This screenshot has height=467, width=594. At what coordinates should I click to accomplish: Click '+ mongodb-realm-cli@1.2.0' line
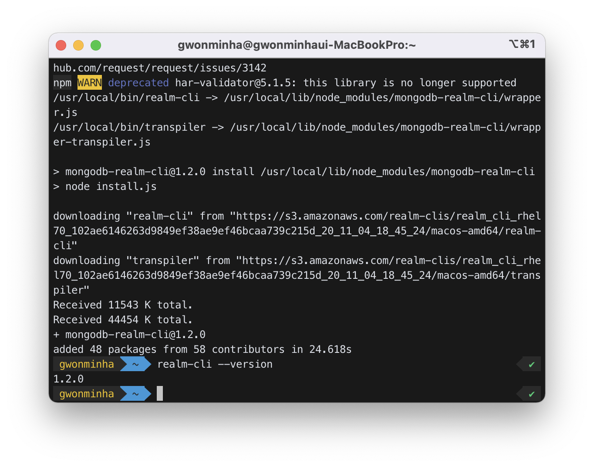click(x=129, y=335)
